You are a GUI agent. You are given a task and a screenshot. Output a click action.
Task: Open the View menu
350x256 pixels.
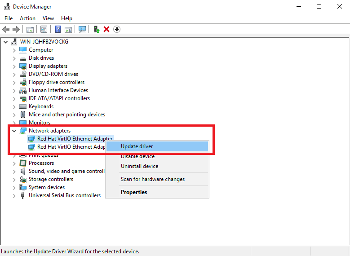pyautogui.click(x=48, y=18)
